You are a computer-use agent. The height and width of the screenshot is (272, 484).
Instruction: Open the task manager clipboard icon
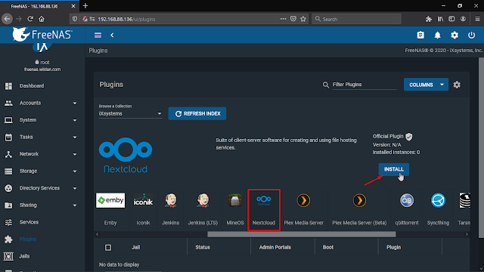point(420,36)
